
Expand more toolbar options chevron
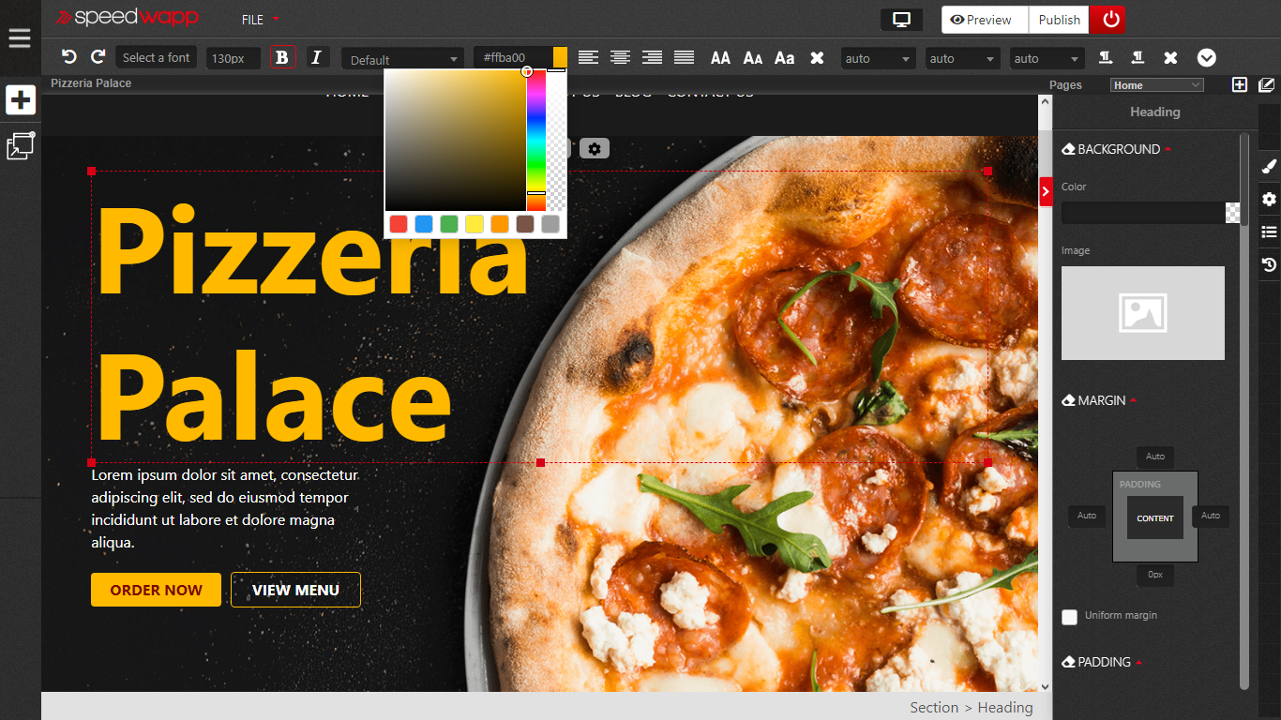(1207, 58)
